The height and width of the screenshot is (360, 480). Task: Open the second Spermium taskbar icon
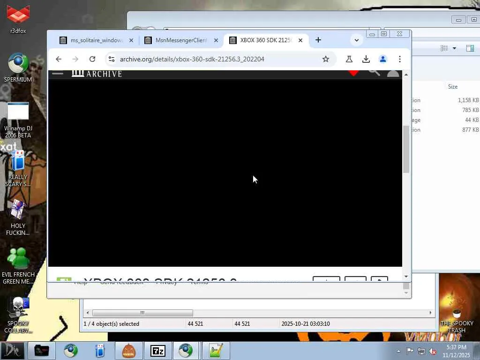coord(186,351)
